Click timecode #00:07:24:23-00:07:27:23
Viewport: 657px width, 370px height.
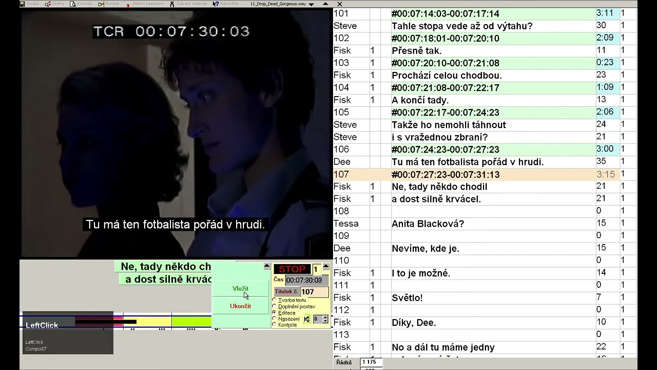(445, 150)
